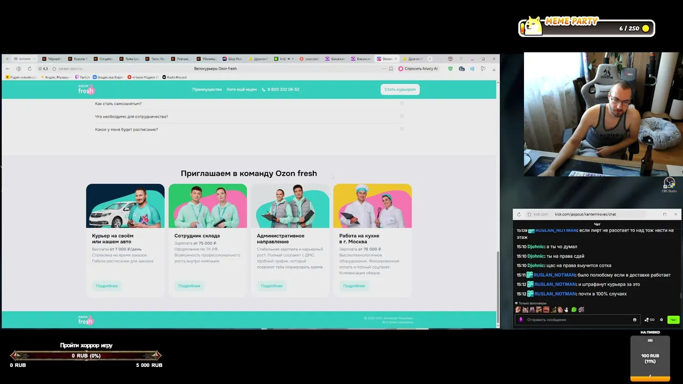Open 'Преимущества' in the page header
Image resolution: width=683 pixels, height=384 pixels.
click(x=207, y=90)
